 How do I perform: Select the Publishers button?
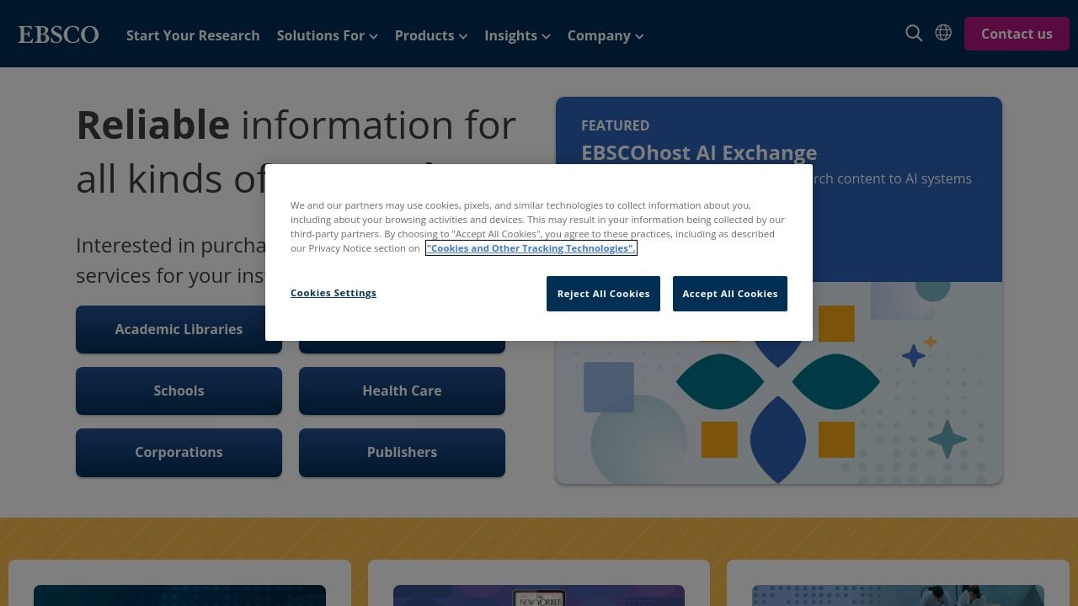[402, 452]
